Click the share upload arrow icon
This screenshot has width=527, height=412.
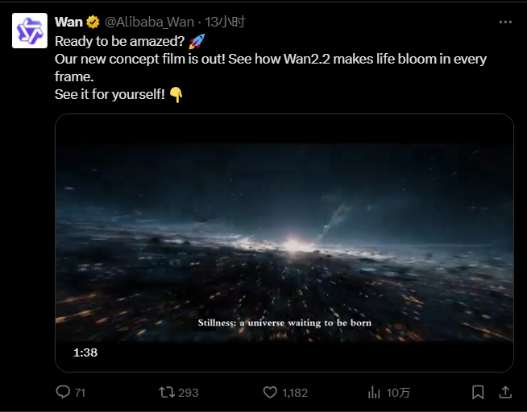coord(505,392)
